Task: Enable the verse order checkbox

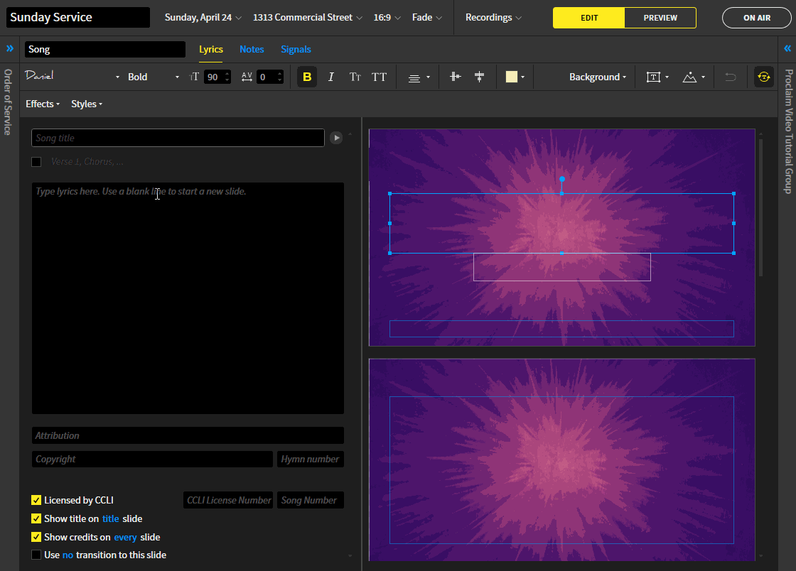Action: tap(36, 162)
